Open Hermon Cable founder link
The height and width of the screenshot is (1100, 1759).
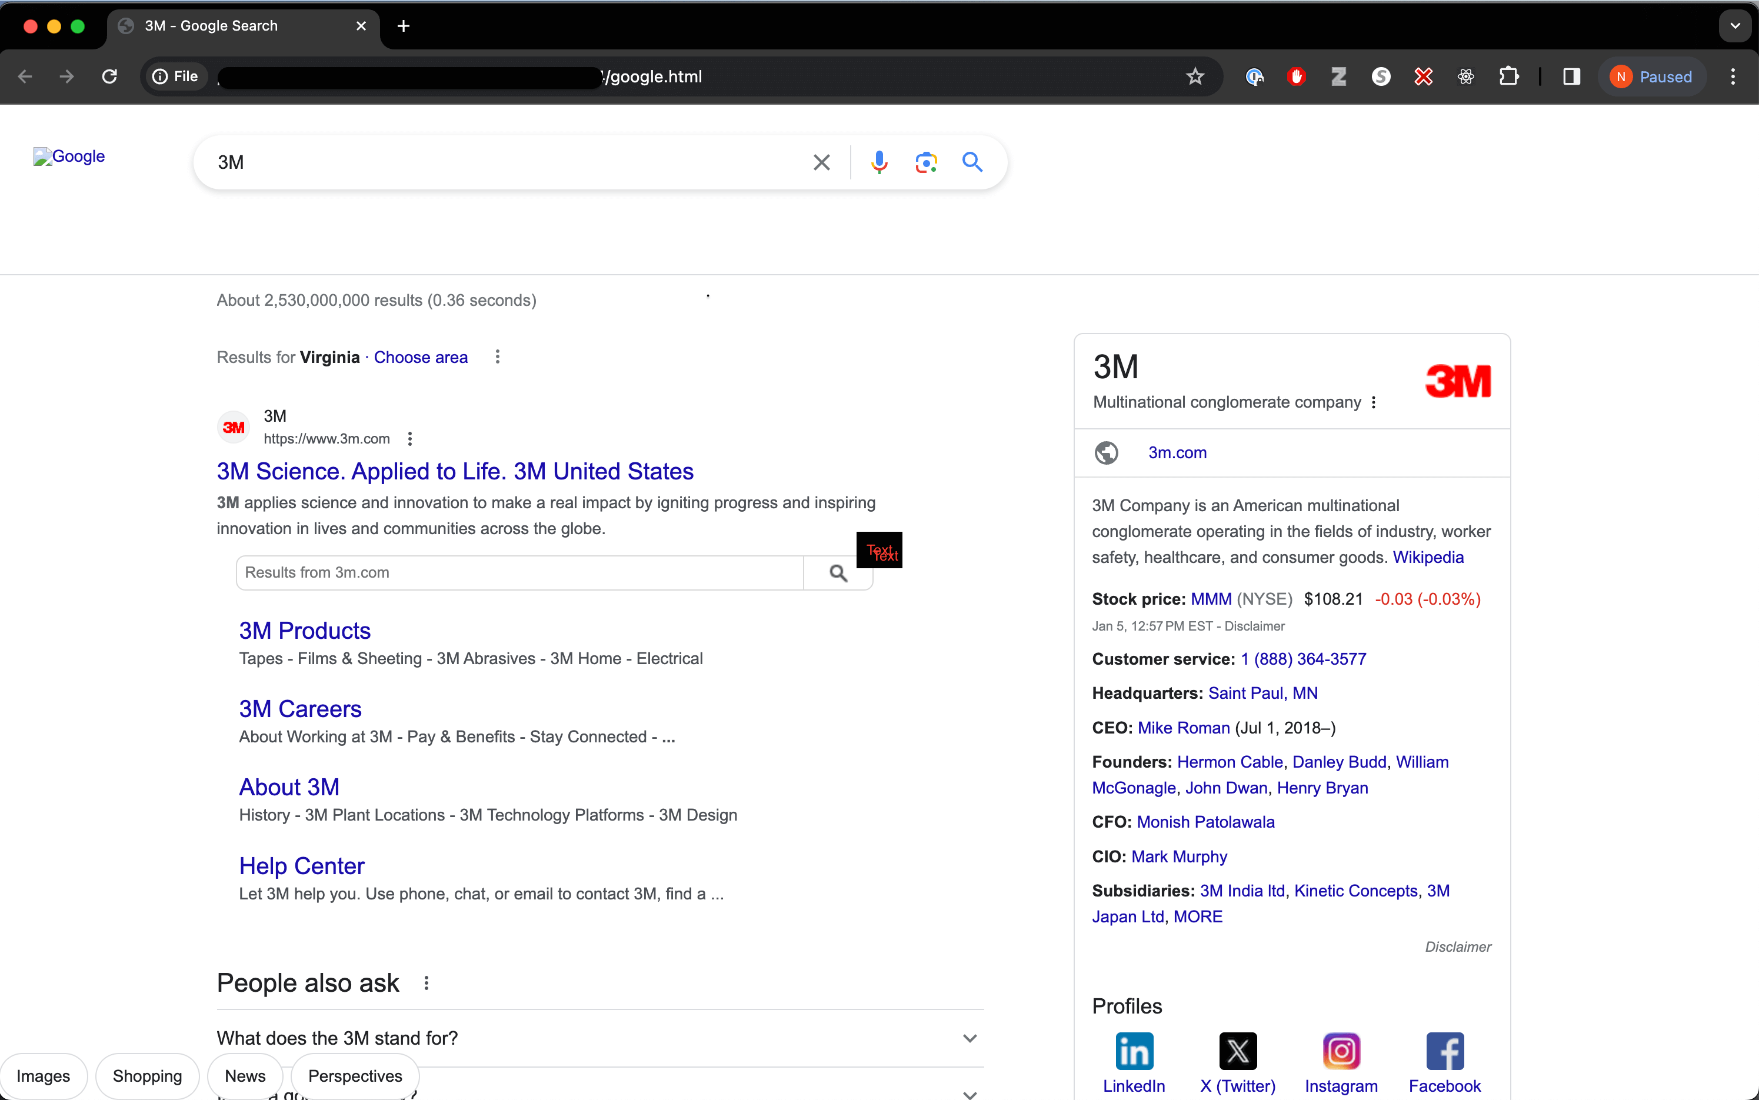point(1230,762)
